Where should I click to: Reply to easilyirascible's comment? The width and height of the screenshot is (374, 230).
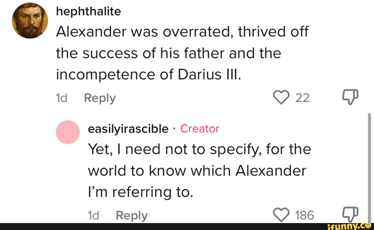click(x=132, y=215)
